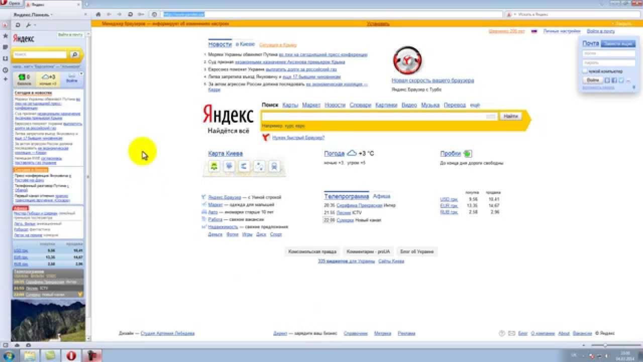Click the Twitter login icon in the Почта box

point(621,80)
